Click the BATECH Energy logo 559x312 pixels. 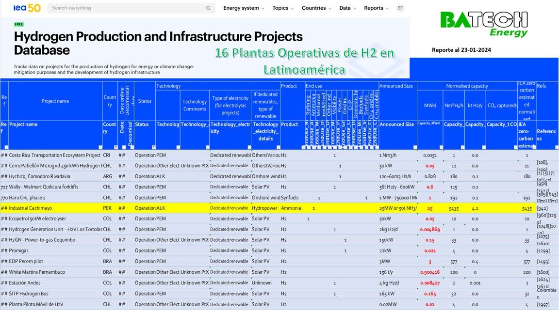click(484, 23)
